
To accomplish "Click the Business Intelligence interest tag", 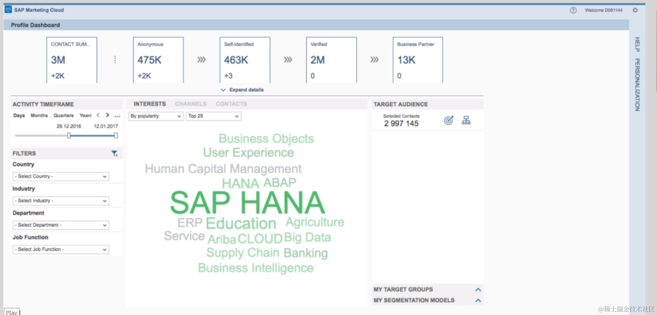I will pos(256,268).
